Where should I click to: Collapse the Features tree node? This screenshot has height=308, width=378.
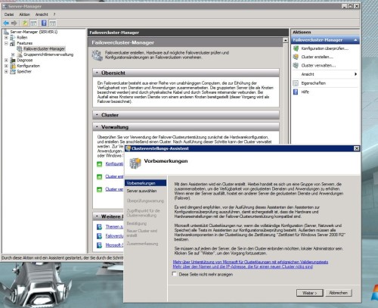6,43
